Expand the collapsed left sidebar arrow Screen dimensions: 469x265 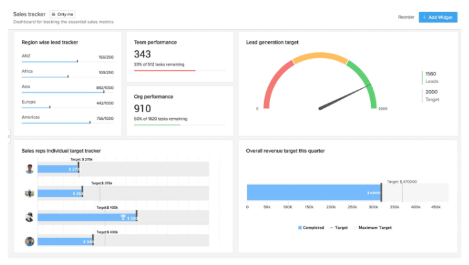tap(9, 137)
